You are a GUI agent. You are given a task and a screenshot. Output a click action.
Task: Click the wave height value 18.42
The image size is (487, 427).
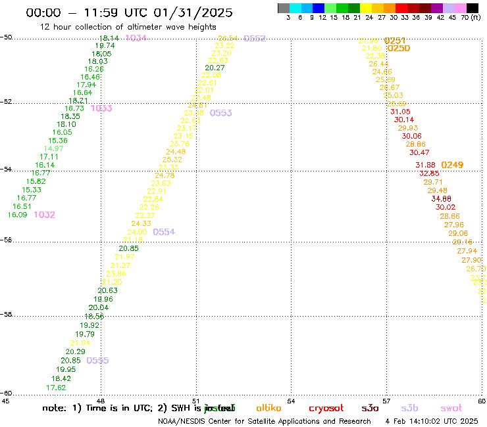(x=61, y=378)
